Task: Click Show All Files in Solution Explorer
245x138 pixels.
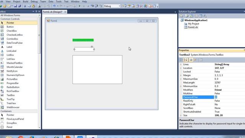Action: 187,16
